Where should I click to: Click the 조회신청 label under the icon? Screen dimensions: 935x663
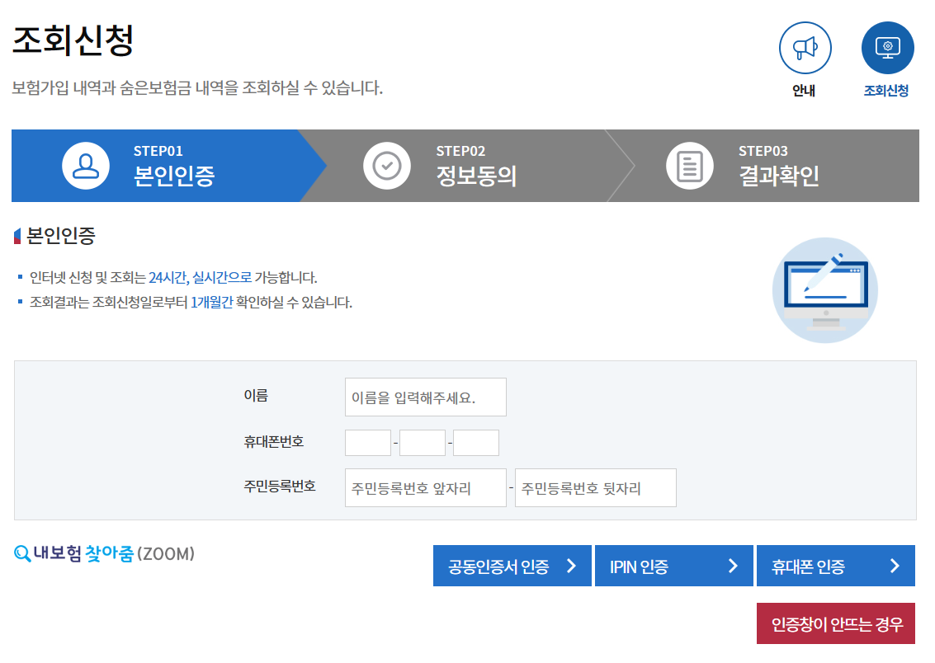pos(886,91)
